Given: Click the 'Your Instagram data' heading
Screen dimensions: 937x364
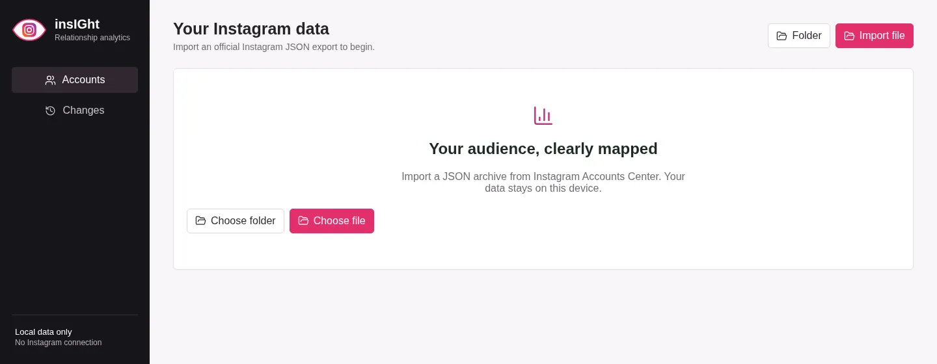Looking at the screenshot, I should [x=251, y=29].
